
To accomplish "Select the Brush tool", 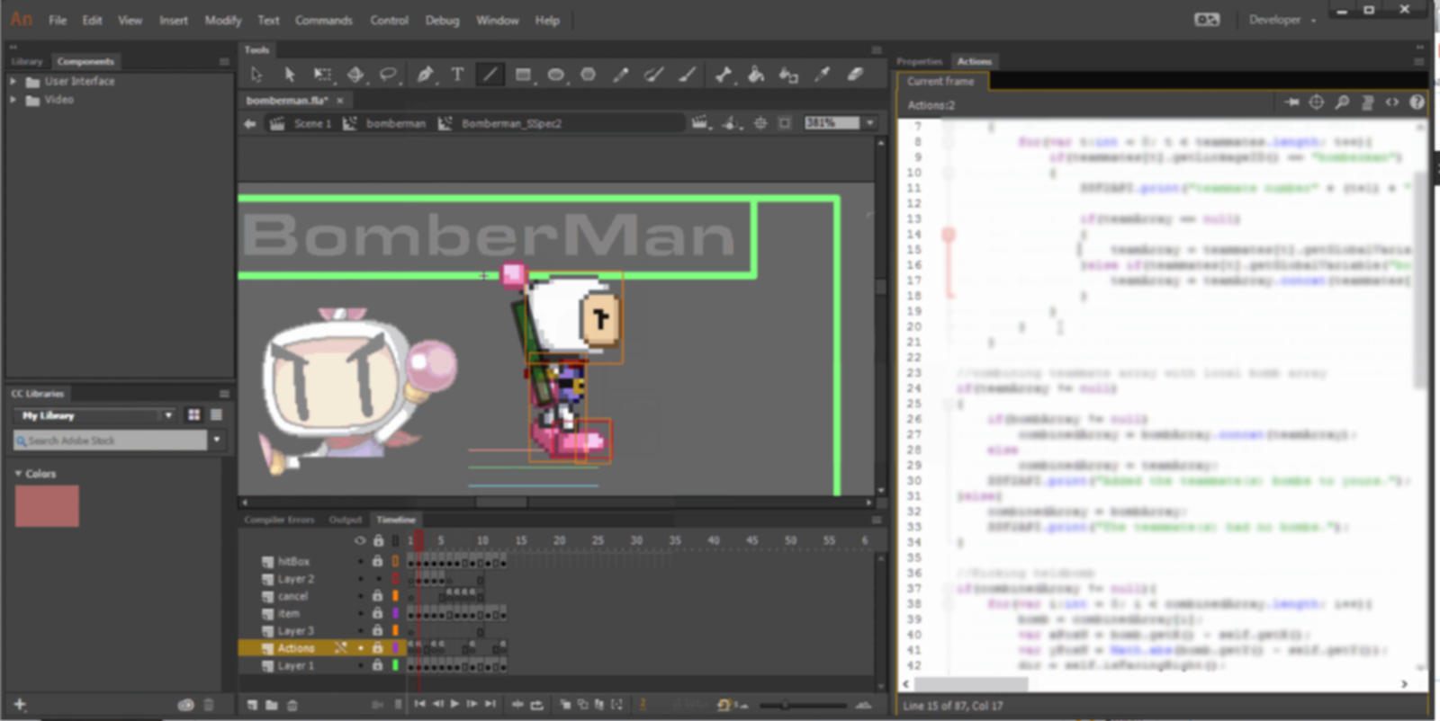I will pos(688,75).
